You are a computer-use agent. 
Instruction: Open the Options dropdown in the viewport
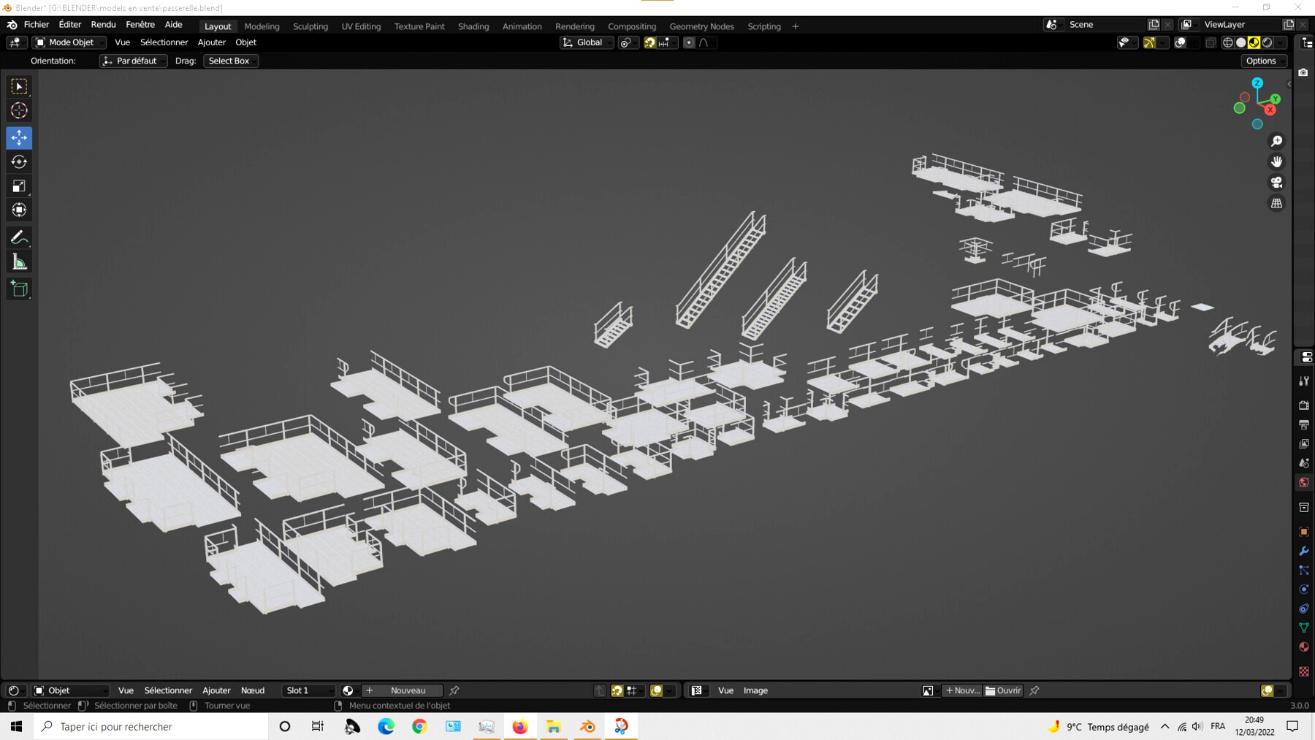(1263, 61)
